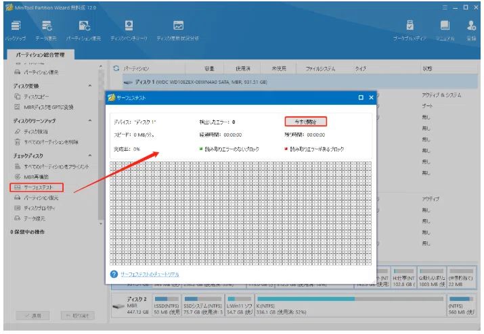Click the ディスク 2 drive icon in disk map
The width and height of the screenshot is (484, 334).
pyautogui.click(x=118, y=306)
